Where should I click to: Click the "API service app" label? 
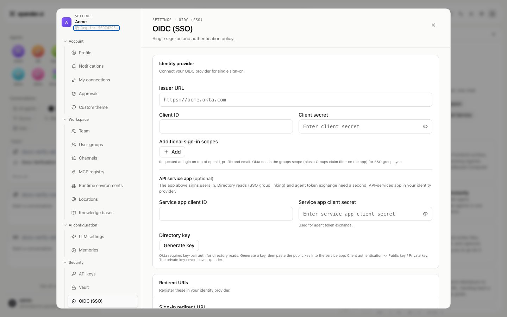[x=175, y=179]
